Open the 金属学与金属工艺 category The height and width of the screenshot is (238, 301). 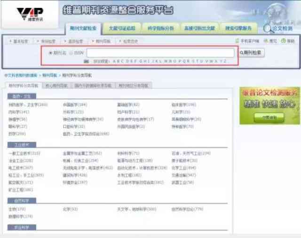point(83,153)
